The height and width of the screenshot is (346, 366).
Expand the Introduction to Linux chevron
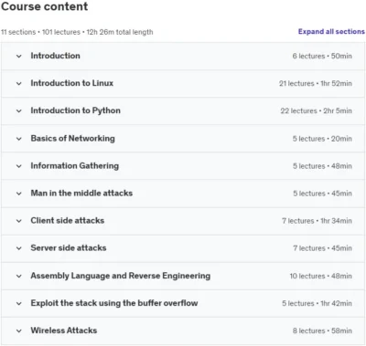click(x=19, y=83)
